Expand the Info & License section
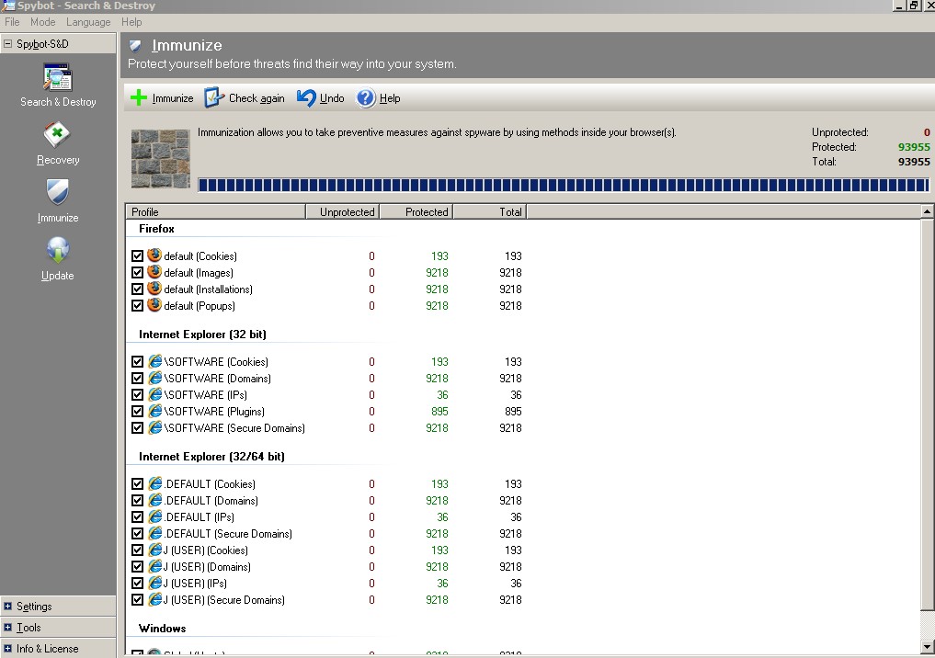 point(7,648)
